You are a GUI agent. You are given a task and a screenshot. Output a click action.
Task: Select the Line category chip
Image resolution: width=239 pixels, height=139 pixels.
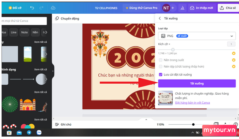[x=14, y=32]
